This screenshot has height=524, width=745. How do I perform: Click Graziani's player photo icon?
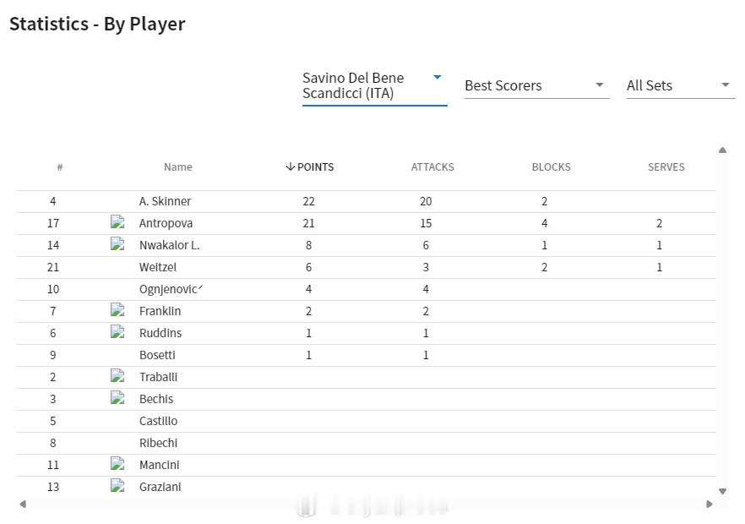(x=118, y=486)
